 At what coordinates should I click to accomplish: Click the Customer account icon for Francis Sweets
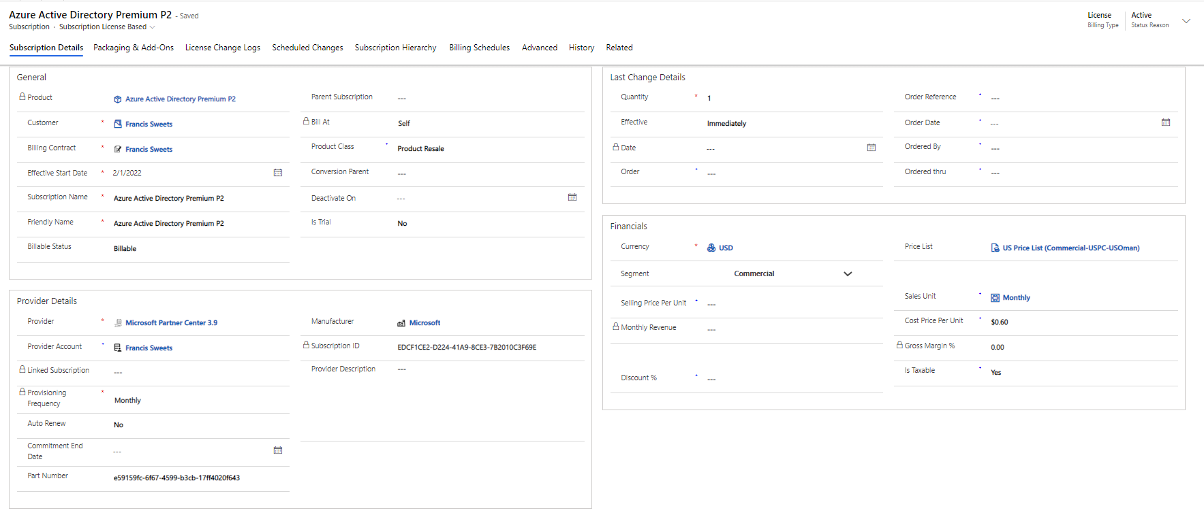118,124
